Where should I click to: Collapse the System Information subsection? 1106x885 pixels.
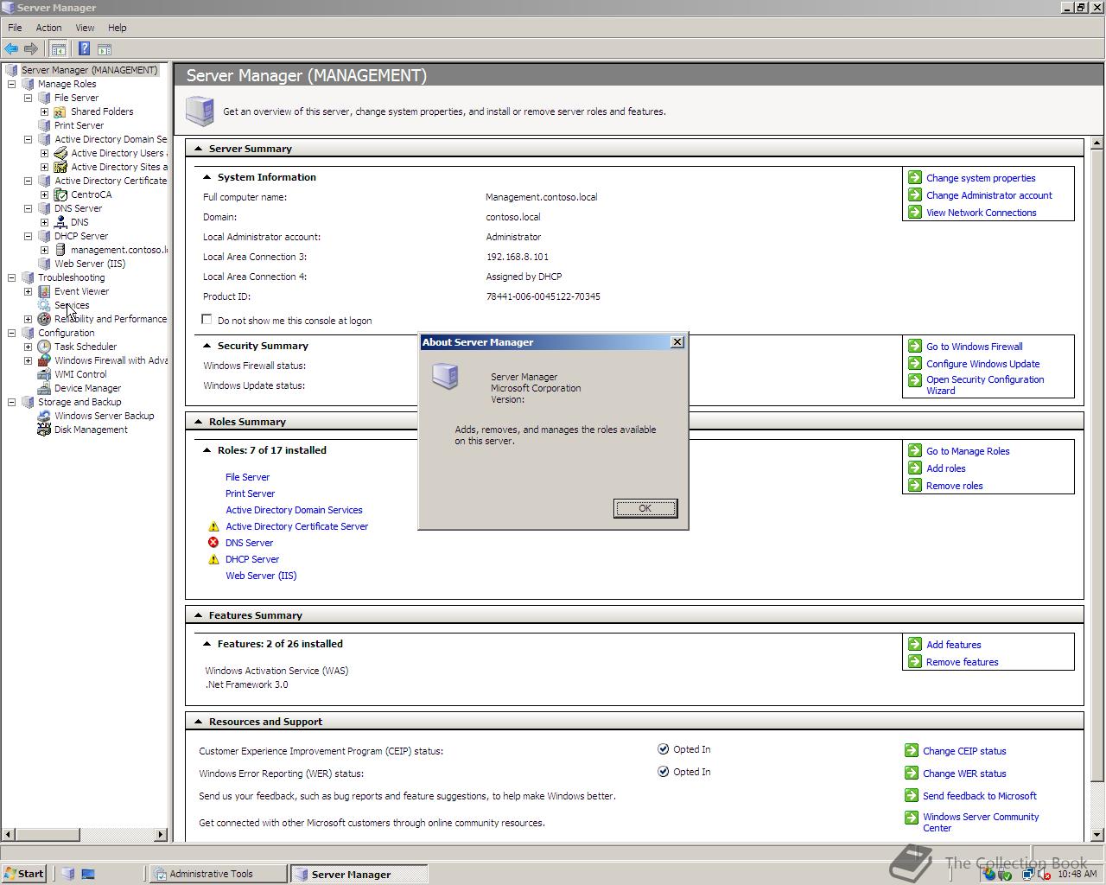pos(207,177)
